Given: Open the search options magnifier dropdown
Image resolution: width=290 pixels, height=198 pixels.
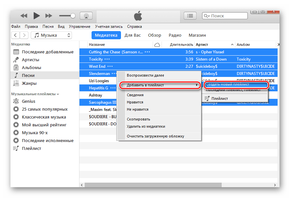Looking at the screenshot, I should pos(207,16).
